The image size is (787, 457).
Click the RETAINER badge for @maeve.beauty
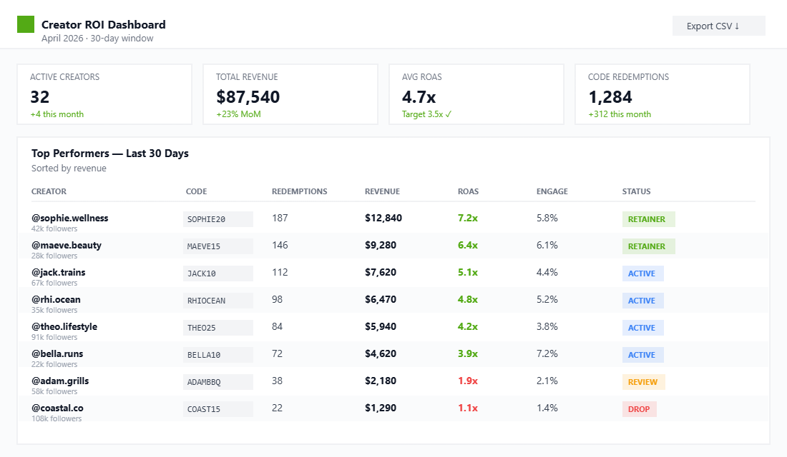point(648,246)
